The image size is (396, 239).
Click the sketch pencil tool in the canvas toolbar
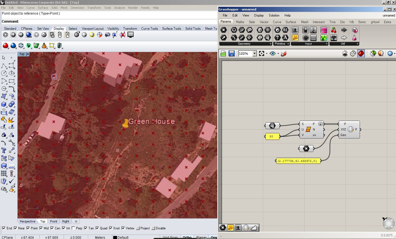[x=284, y=53]
